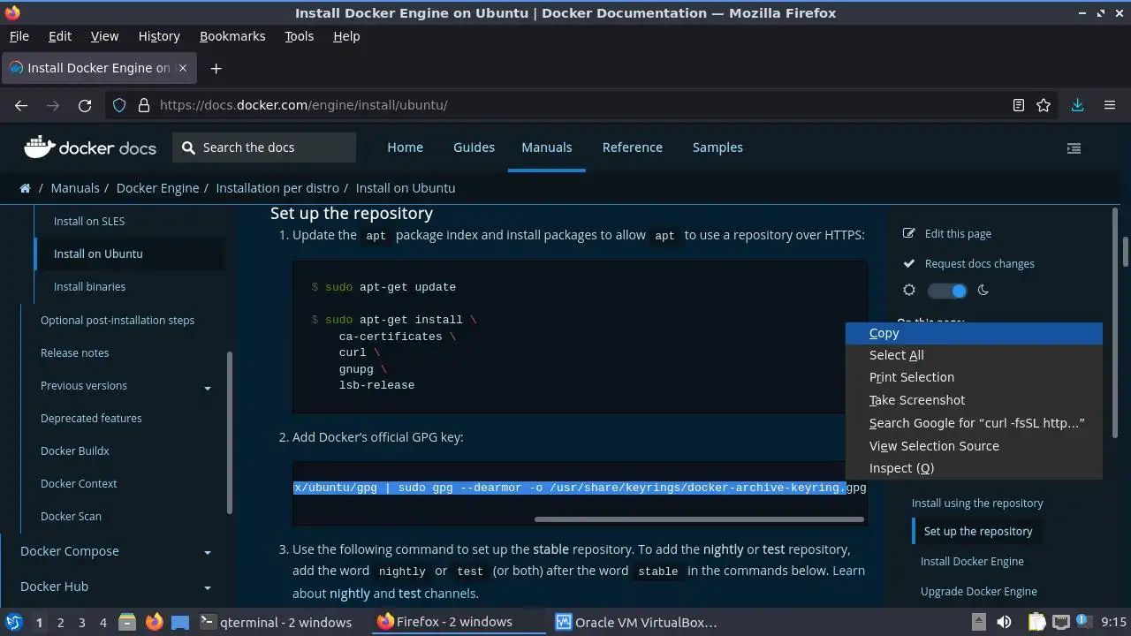1131x636 pixels.
Task: Choose Copy from the context menu
Action: (974, 333)
